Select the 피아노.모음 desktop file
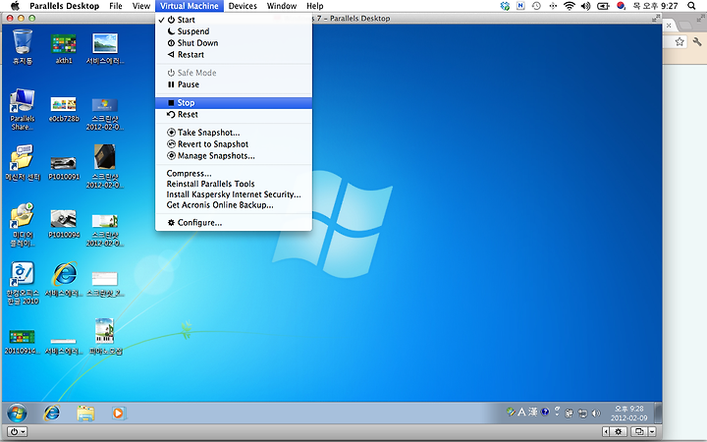The image size is (707, 442). 105,337
